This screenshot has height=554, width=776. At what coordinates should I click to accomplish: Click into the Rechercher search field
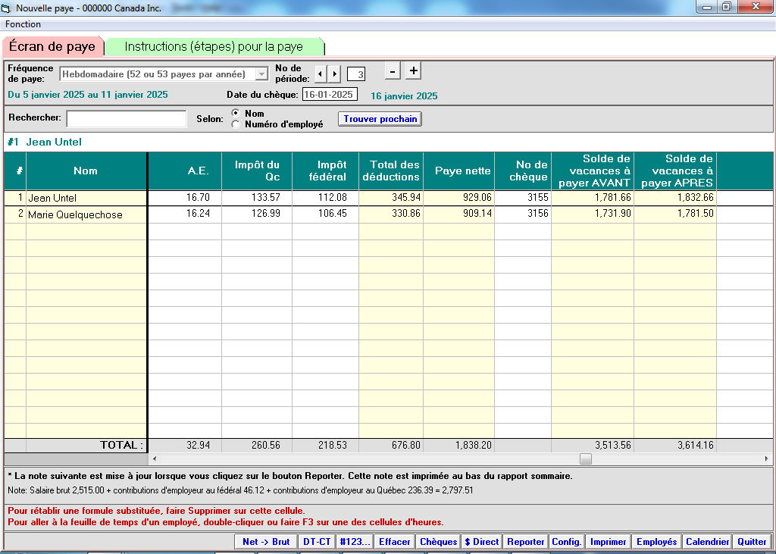126,119
